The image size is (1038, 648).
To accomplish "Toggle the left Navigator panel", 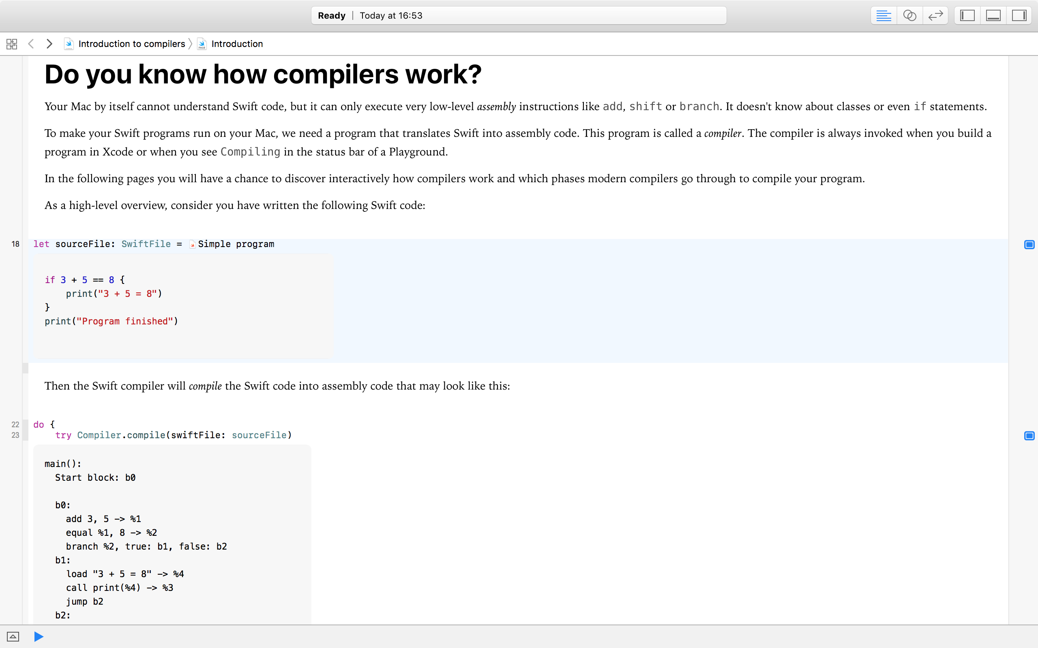I will click(x=967, y=16).
